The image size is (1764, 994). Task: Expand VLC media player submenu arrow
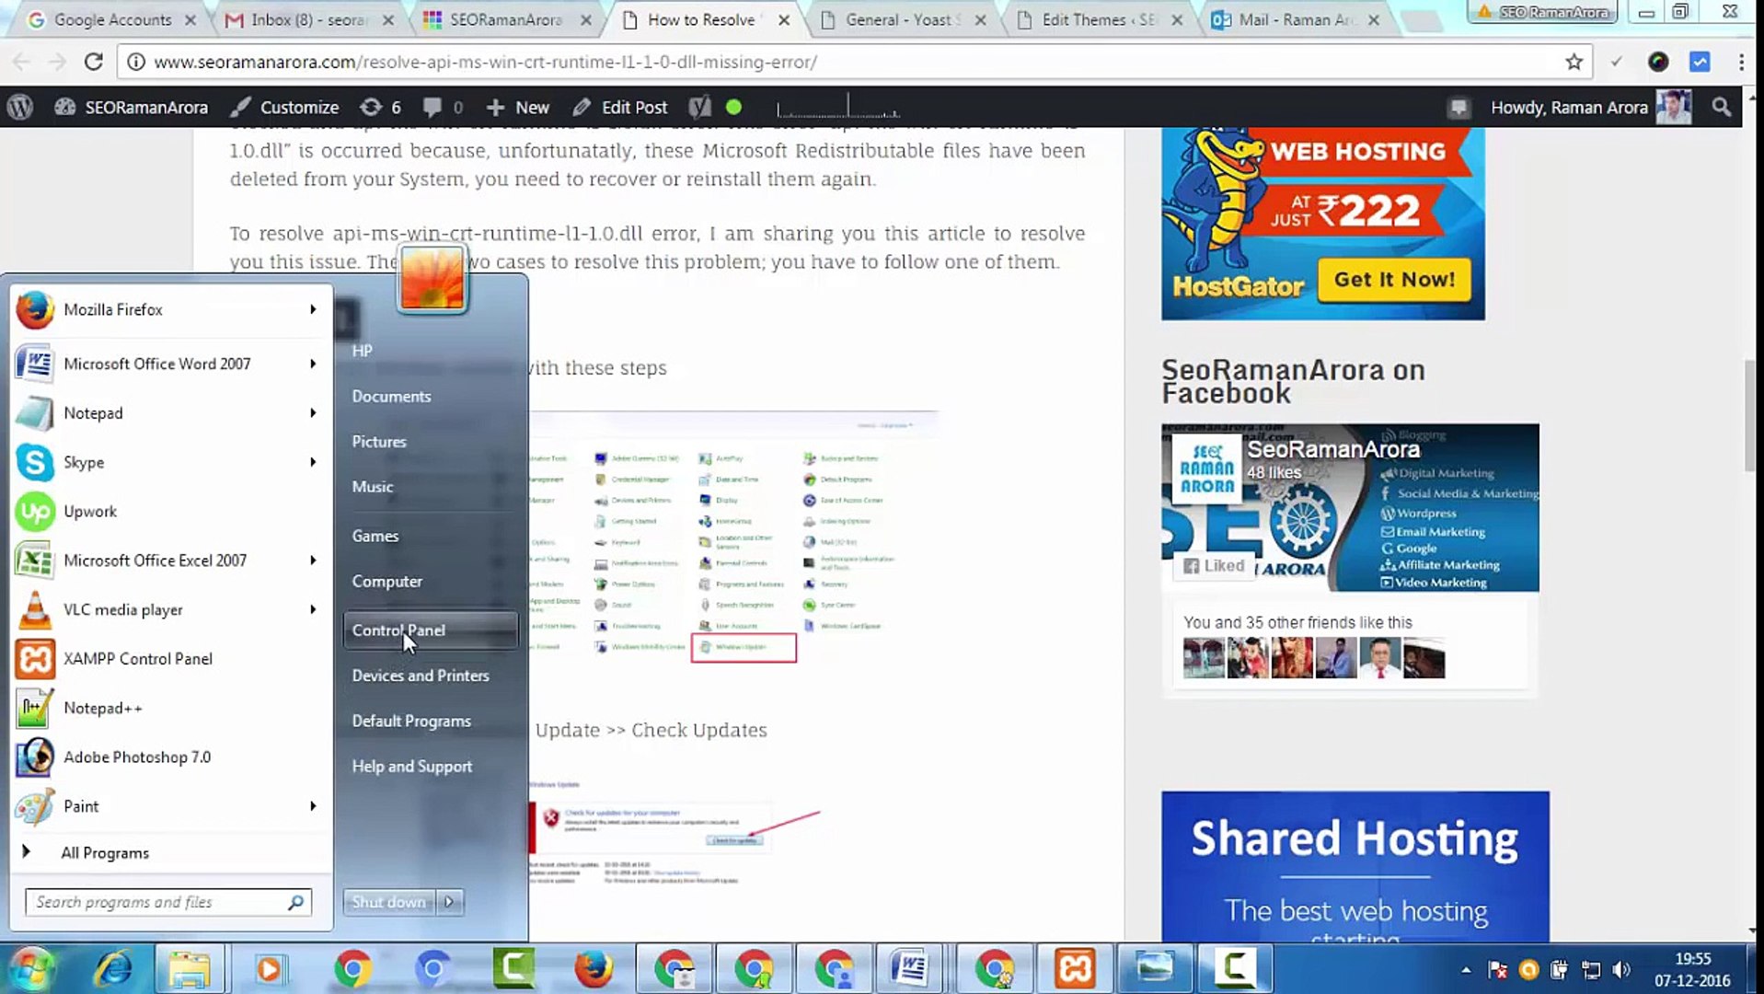[x=313, y=609]
